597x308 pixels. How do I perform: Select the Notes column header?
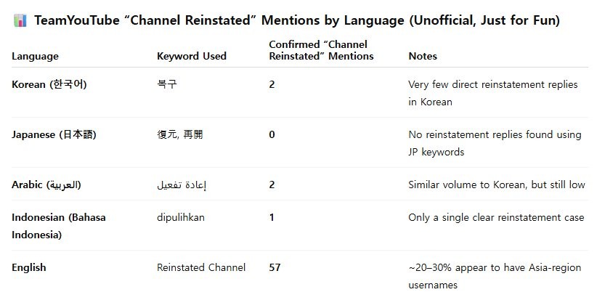click(423, 56)
